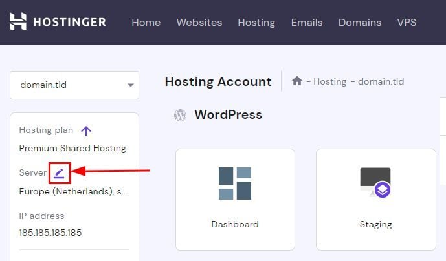Open the domain.tld selector dropdown
This screenshot has height=261, width=446.
point(74,85)
